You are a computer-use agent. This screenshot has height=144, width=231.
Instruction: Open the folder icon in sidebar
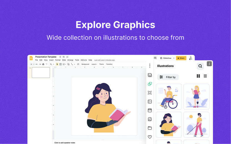point(150,128)
